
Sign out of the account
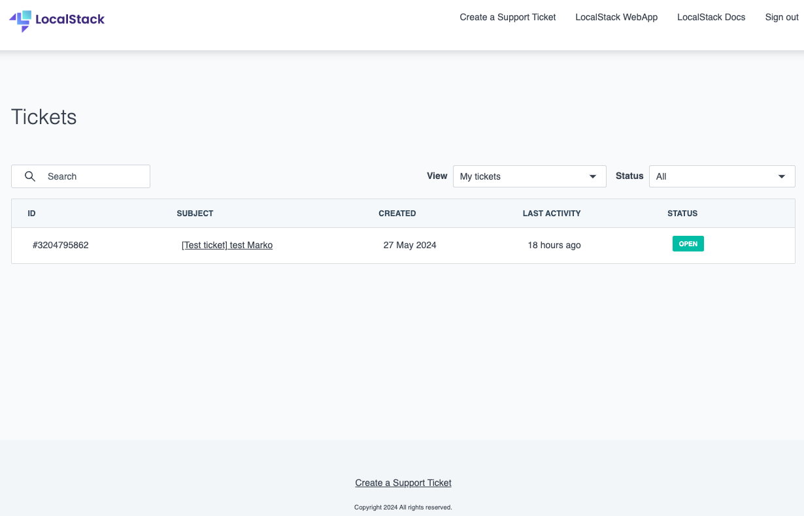[781, 17]
